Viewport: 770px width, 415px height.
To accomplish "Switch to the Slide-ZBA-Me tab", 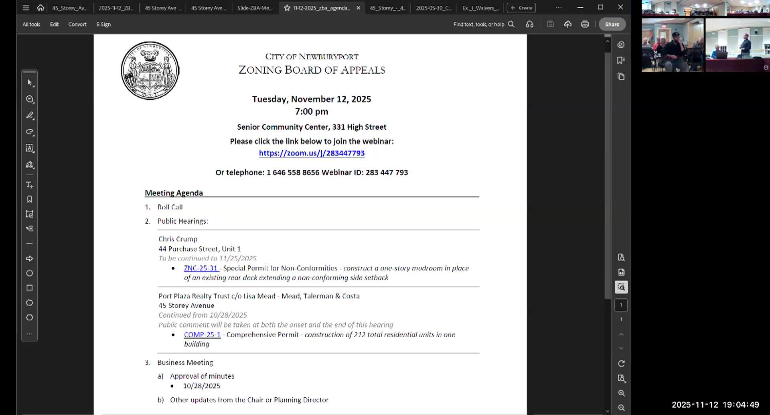I will (254, 8).
